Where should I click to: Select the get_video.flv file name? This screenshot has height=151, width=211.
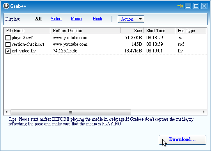click(x=23, y=51)
